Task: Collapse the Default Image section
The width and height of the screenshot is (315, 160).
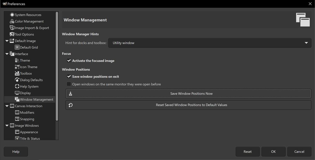Action: click(x=7, y=41)
